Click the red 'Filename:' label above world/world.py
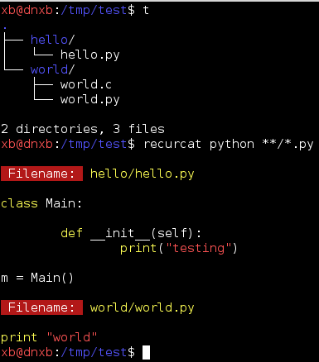319x362 pixels. [41, 307]
